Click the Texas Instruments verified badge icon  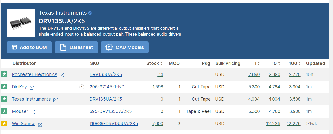[90, 13]
